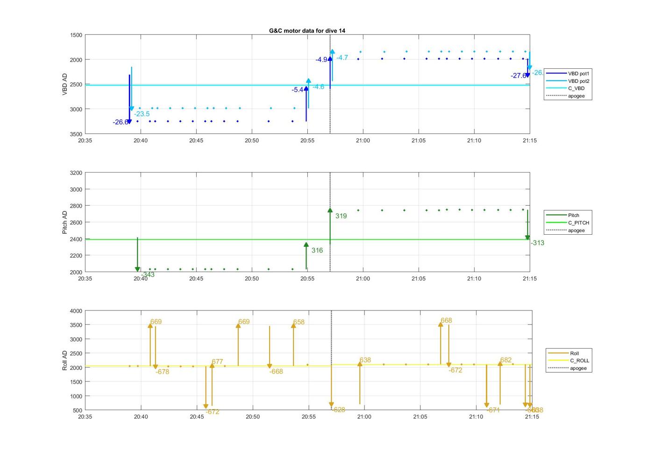Click the "-26.6" VBD pot1 annotation

(120, 122)
